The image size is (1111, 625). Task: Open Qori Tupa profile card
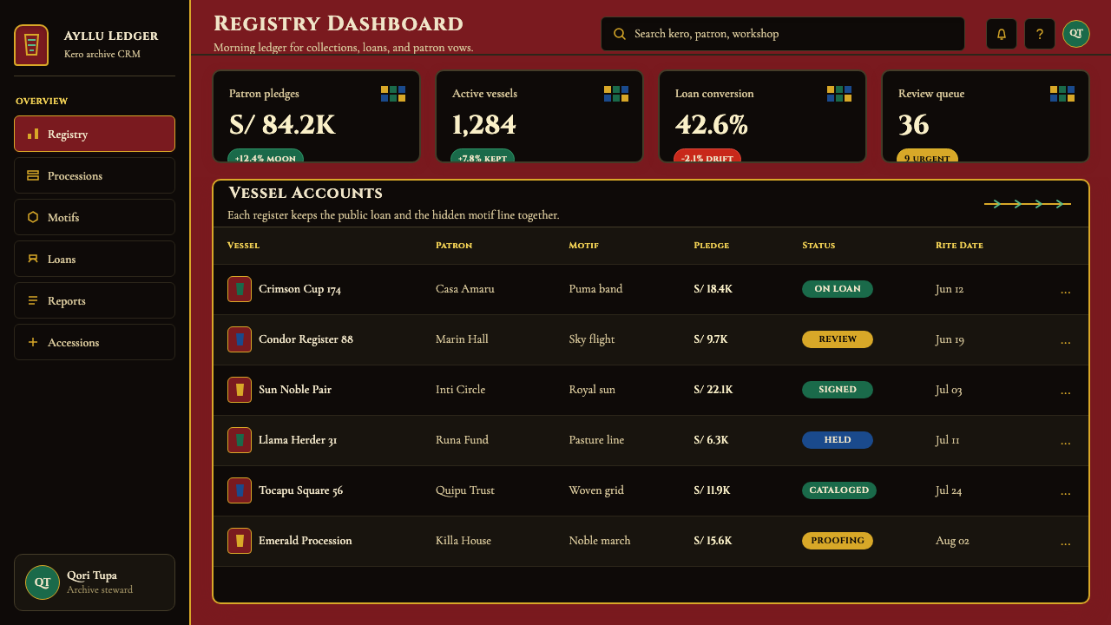tap(95, 582)
